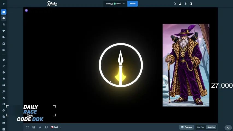Click the purple round icon at the game's top-left
The height and width of the screenshot is (131, 233).
click(26, 10)
